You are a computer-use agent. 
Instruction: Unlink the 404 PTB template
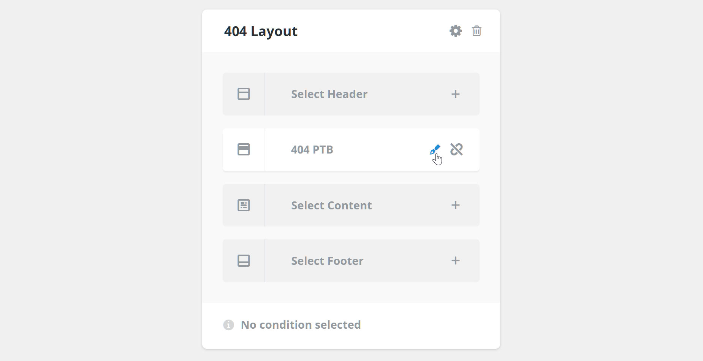click(456, 149)
